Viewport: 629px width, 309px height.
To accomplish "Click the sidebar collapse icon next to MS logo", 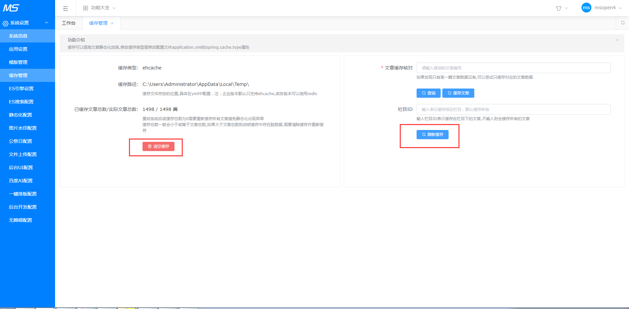I will [x=66, y=8].
